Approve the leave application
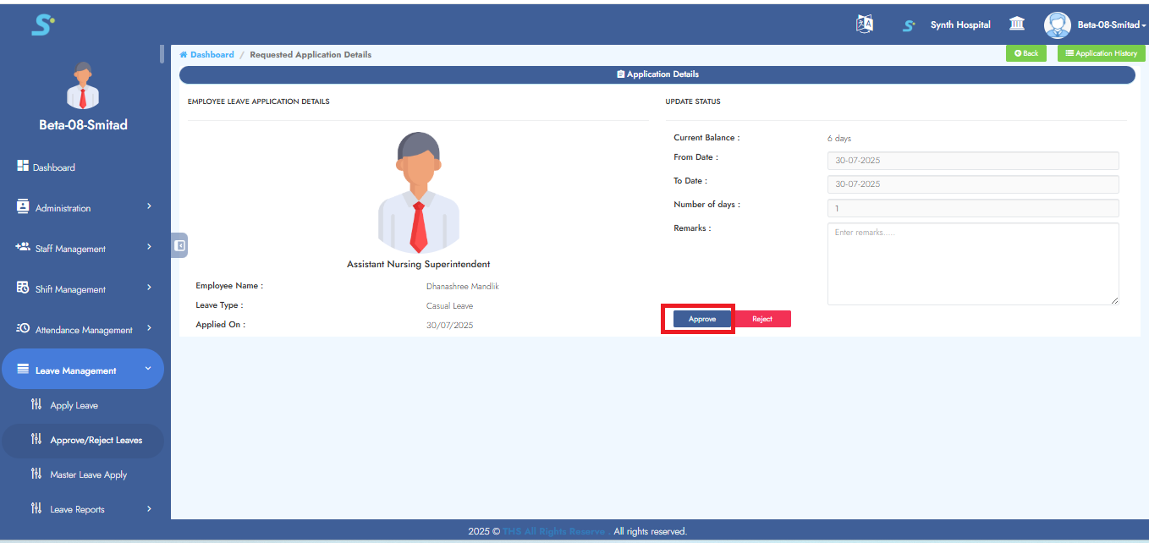This screenshot has height=543, width=1149. pos(702,319)
